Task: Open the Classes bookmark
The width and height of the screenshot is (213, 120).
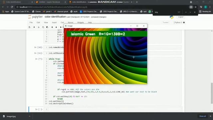Action: [x=36, y=12]
